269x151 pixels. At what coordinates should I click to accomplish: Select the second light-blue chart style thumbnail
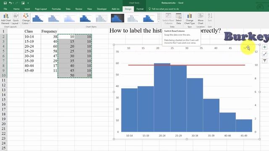54,18
